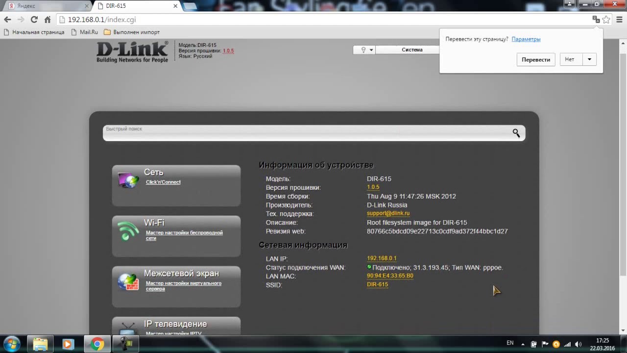Click LAN MAC address link
The width and height of the screenshot is (627, 353).
tap(390, 276)
